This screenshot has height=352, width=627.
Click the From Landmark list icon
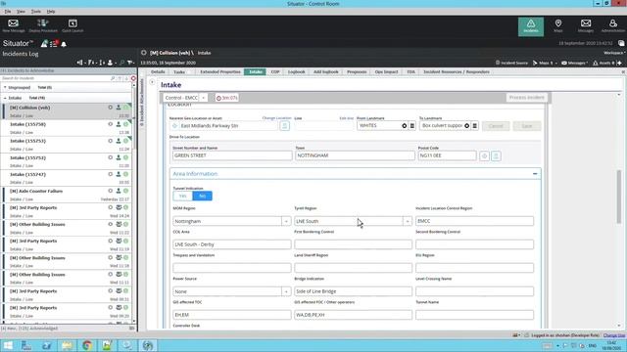coord(412,126)
